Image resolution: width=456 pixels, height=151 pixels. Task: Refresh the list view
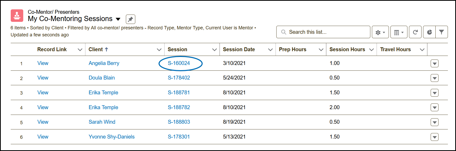coord(415,32)
